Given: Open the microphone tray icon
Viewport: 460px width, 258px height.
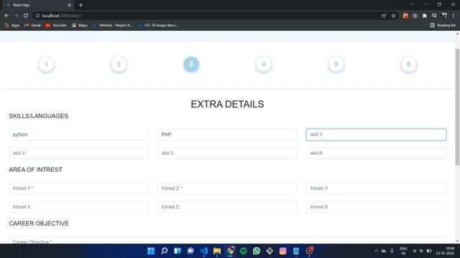Looking at the screenshot, I should pos(392,251).
